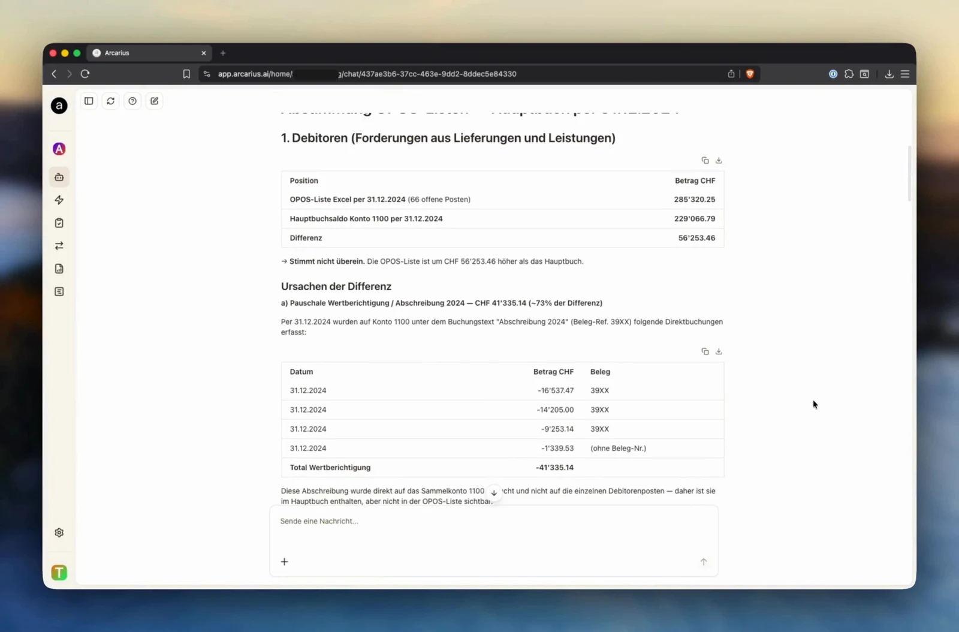The height and width of the screenshot is (632, 959).
Task: Select the lightning bolt icon in sidebar
Action: pyautogui.click(x=59, y=200)
